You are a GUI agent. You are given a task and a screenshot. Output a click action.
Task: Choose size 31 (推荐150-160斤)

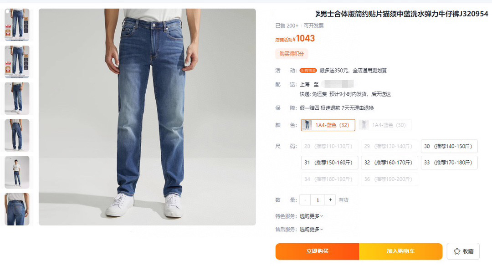coord(329,163)
